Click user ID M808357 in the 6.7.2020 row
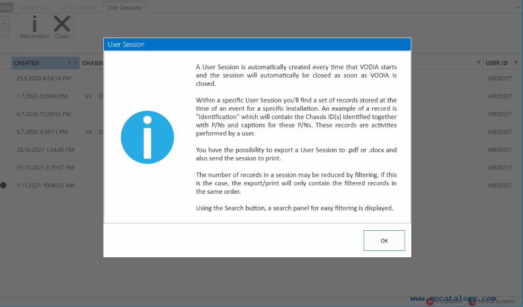 tap(500, 114)
